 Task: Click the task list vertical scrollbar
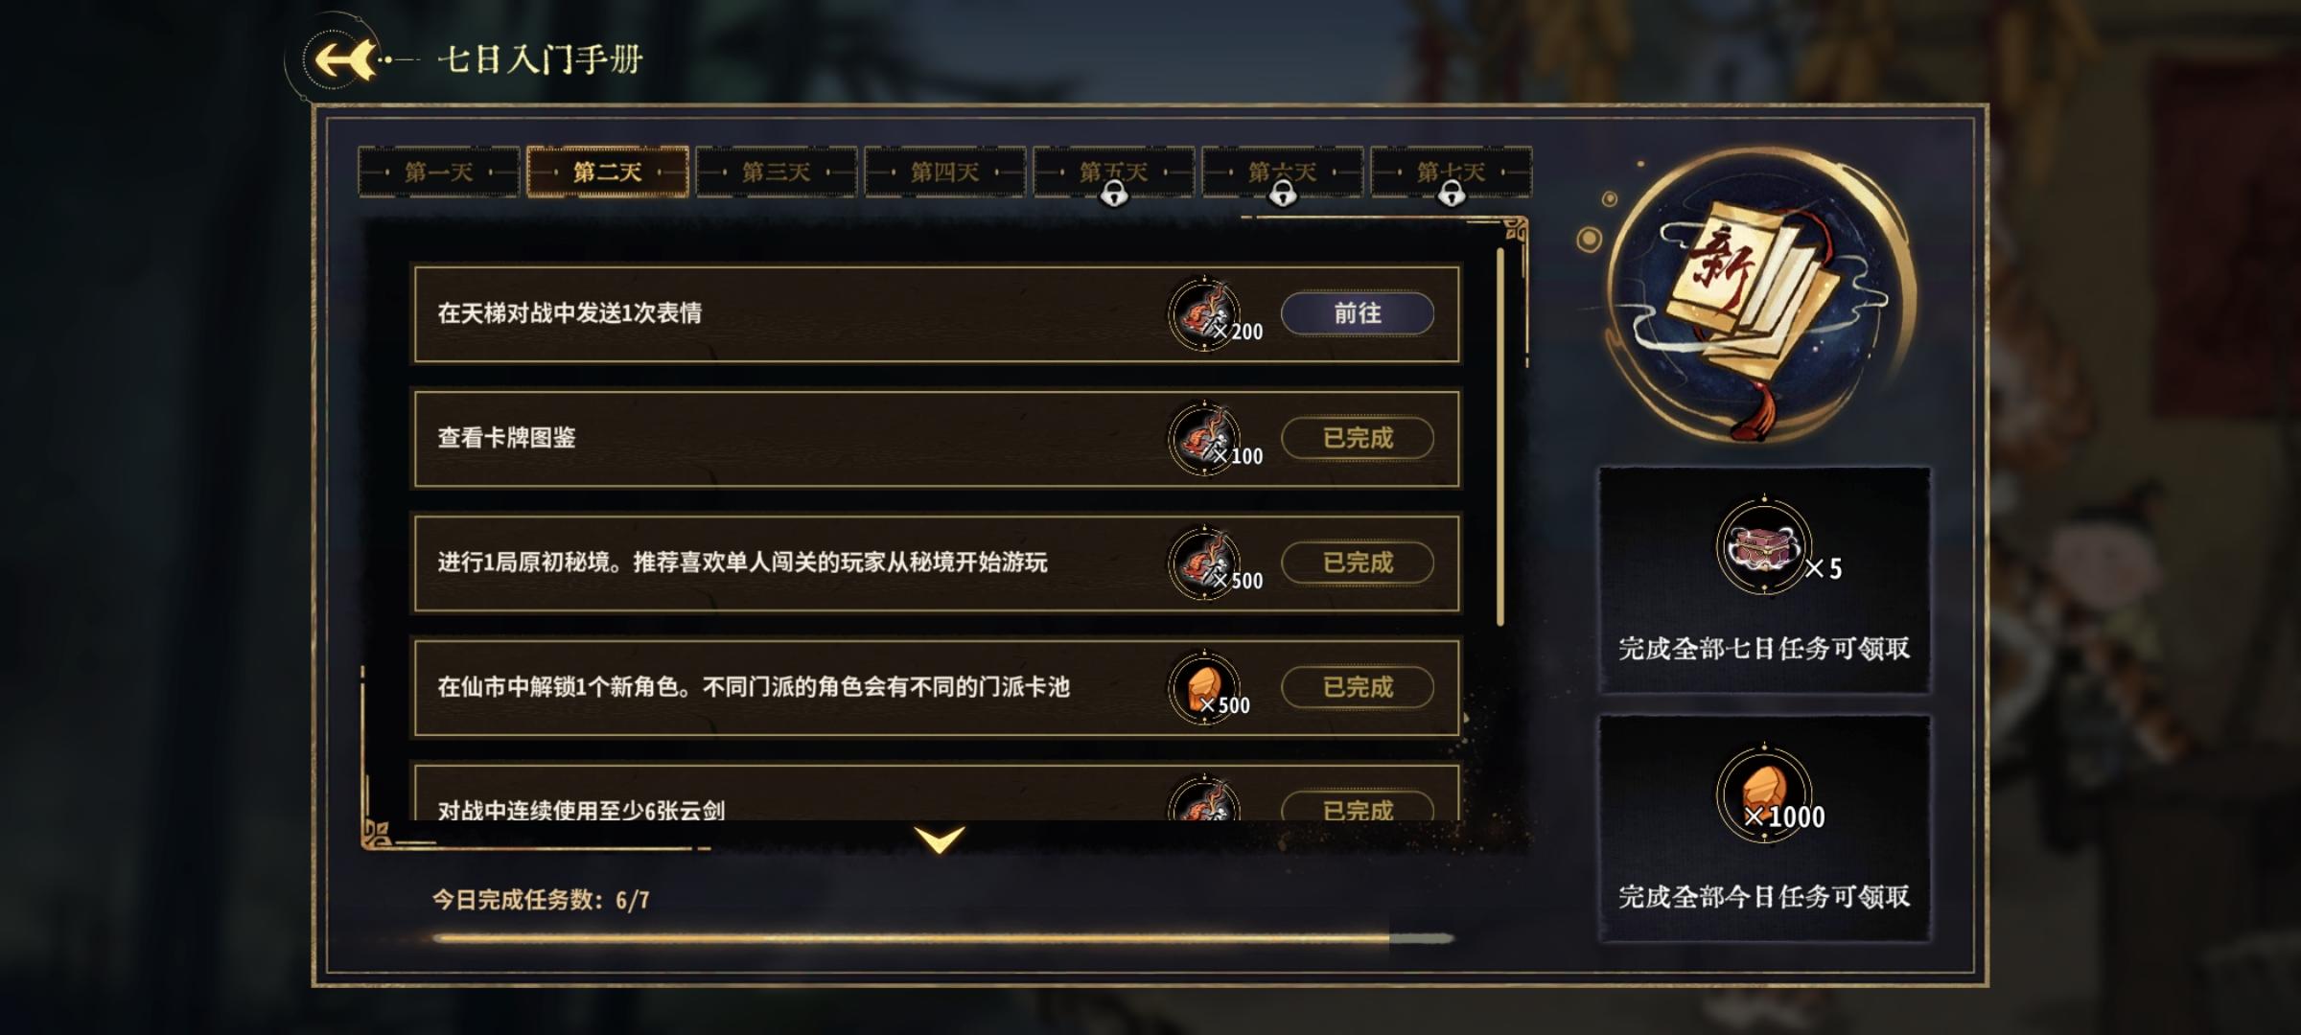tap(1500, 437)
